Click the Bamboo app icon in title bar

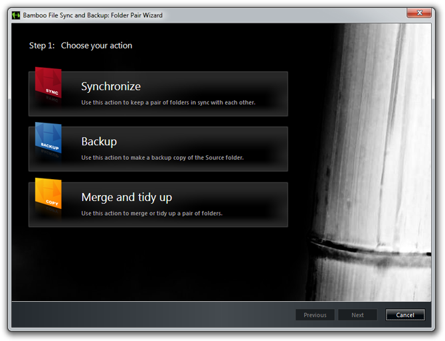[16, 15]
